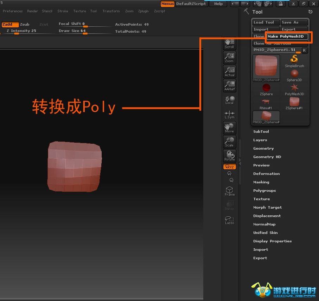Expand the Preview subpalette
Screen dimensions: 319x301
point(261,165)
